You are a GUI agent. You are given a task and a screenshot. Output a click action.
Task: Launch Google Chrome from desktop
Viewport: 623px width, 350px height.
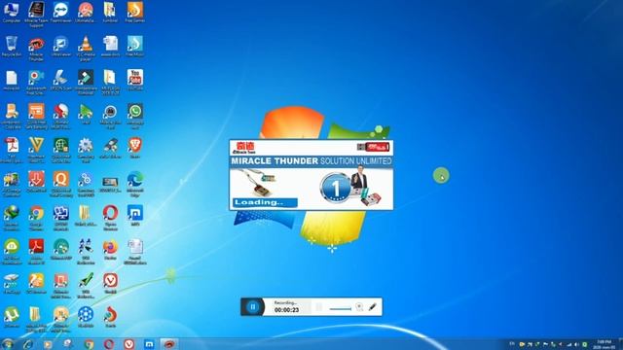pos(36,218)
